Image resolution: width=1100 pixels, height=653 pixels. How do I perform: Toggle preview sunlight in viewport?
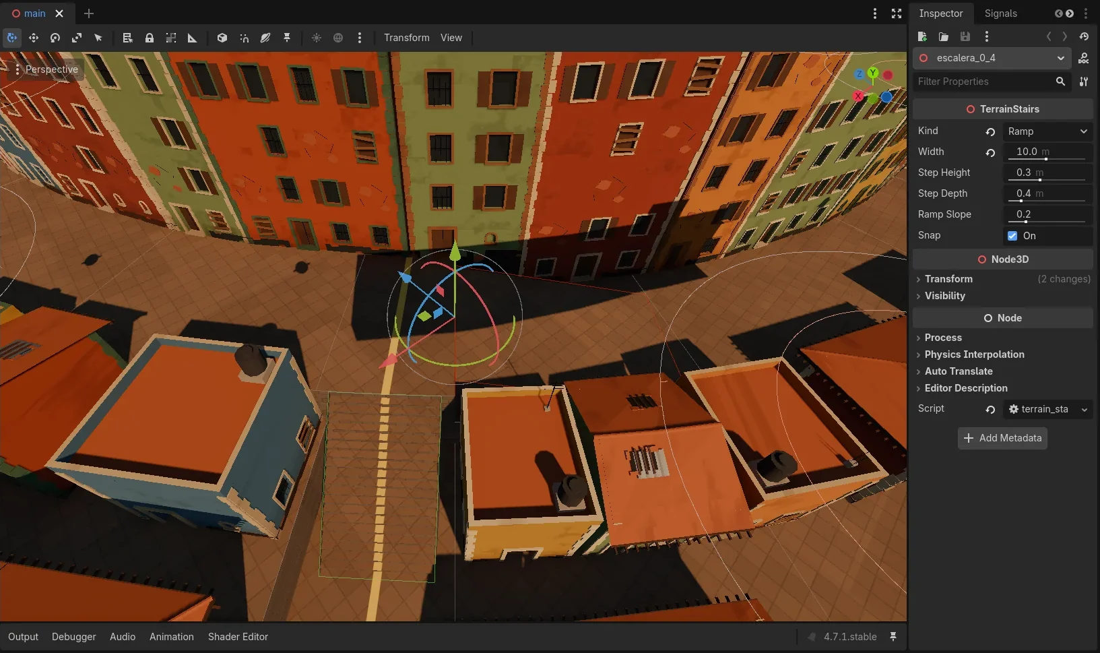[x=317, y=38]
